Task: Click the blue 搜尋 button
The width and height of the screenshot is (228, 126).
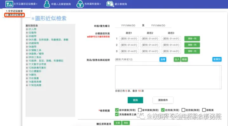Action: coord(163,60)
